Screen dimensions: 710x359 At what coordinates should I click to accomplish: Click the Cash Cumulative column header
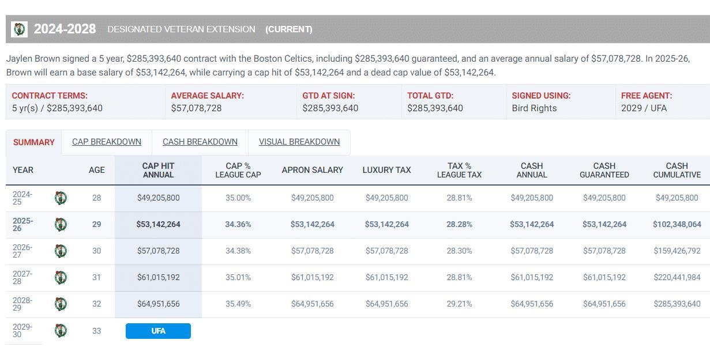click(x=677, y=170)
